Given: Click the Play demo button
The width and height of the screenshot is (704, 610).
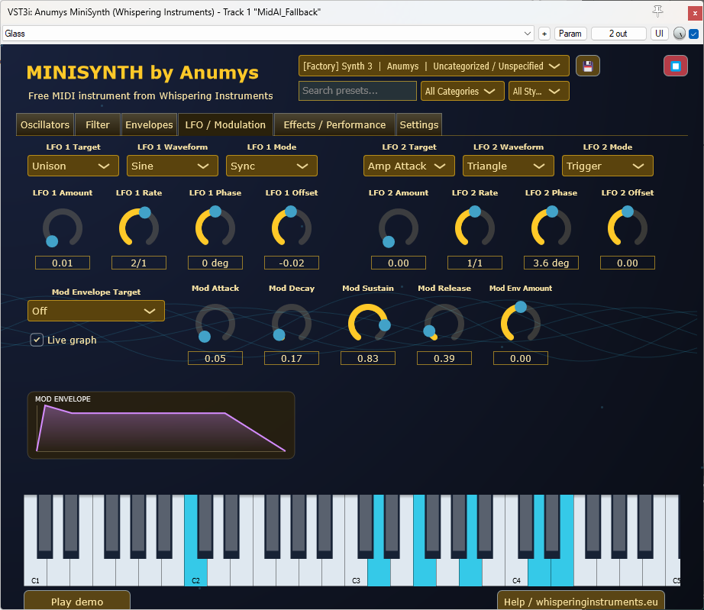Looking at the screenshot, I should [x=77, y=602].
